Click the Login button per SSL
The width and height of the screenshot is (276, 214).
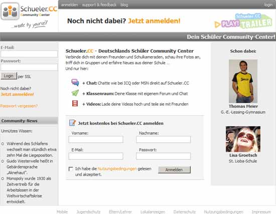9,76
